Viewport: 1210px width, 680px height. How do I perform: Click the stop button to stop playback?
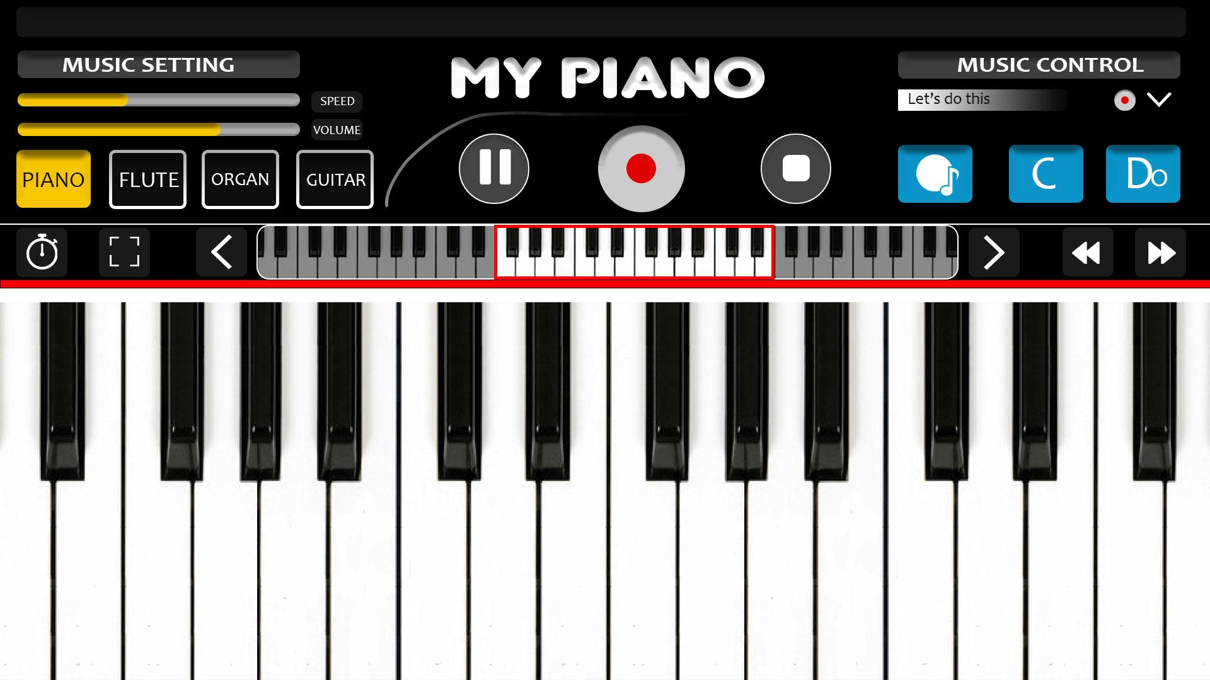795,169
